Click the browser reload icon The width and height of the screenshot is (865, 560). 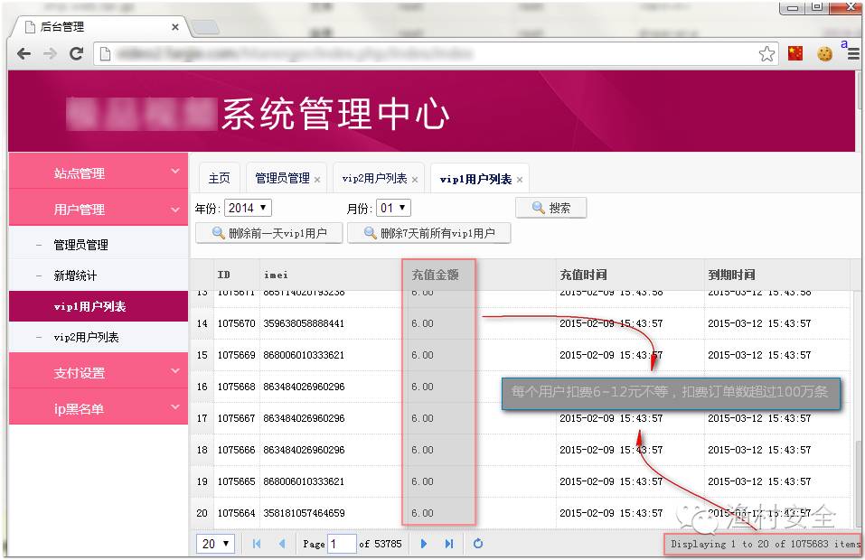point(77,53)
